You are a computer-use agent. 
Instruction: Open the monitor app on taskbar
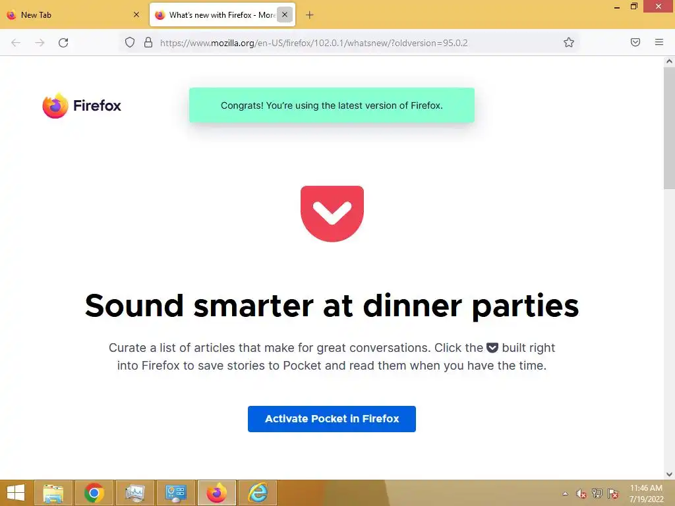(x=135, y=493)
